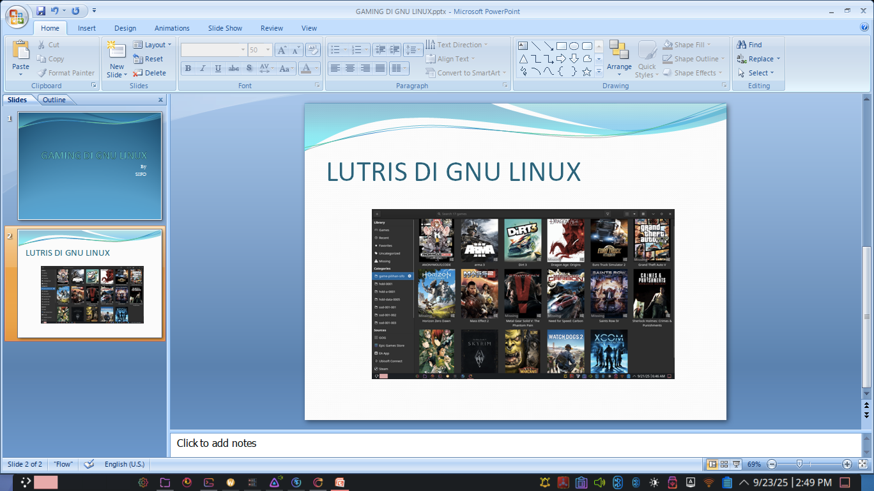Viewport: 874px width, 491px height.
Task: Expand the shapes gallery More arrow
Action: (x=599, y=72)
